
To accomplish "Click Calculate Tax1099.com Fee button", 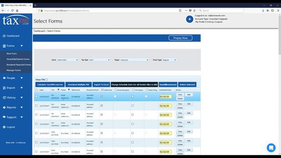I will tap(50, 85).
